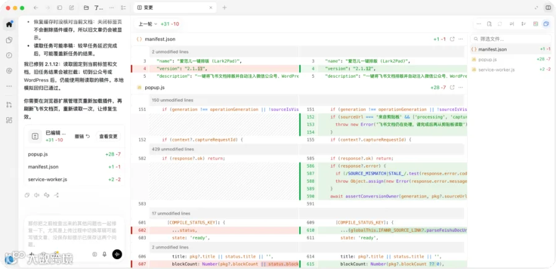This screenshot has width=556, height=269.
Task: Toggle the split layout icon at top right
Action: point(548,7)
